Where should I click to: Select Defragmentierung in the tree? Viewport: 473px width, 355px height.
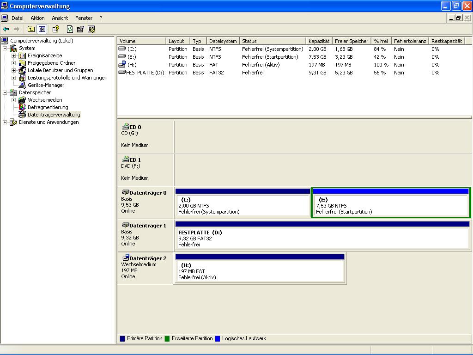[48, 107]
